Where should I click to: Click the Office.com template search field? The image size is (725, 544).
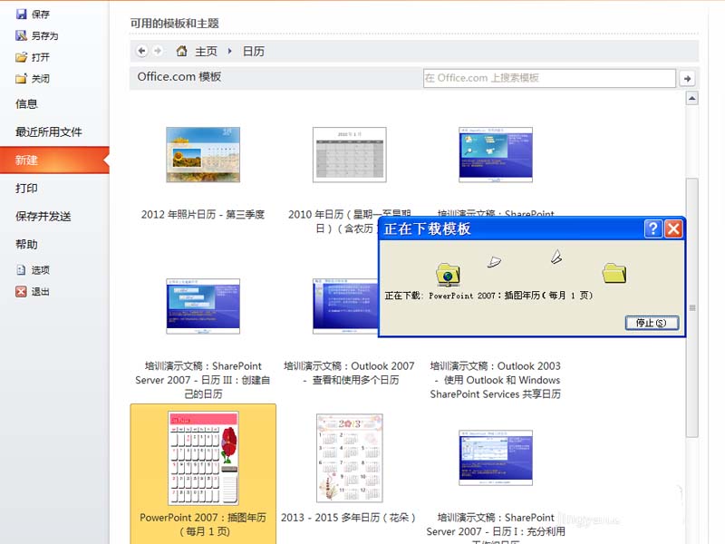point(549,78)
